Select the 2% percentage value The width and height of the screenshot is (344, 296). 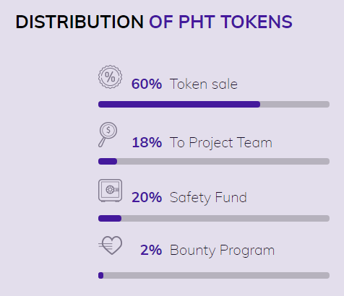click(x=151, y=250)
